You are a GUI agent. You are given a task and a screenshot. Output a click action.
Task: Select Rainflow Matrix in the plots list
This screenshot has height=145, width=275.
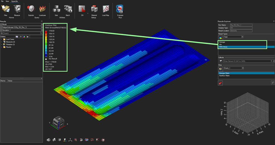(x=224, y=76)
